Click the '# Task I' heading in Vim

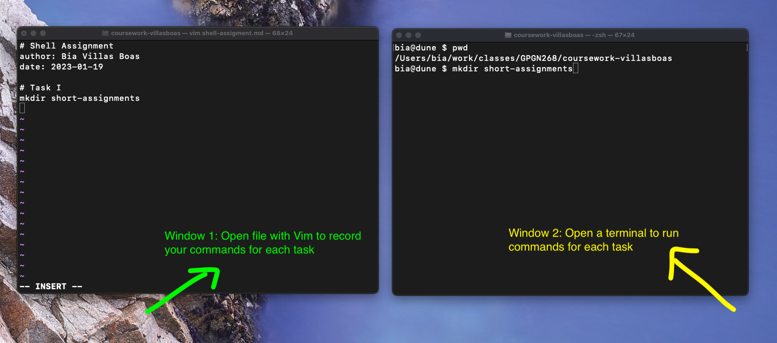[41, 88]
